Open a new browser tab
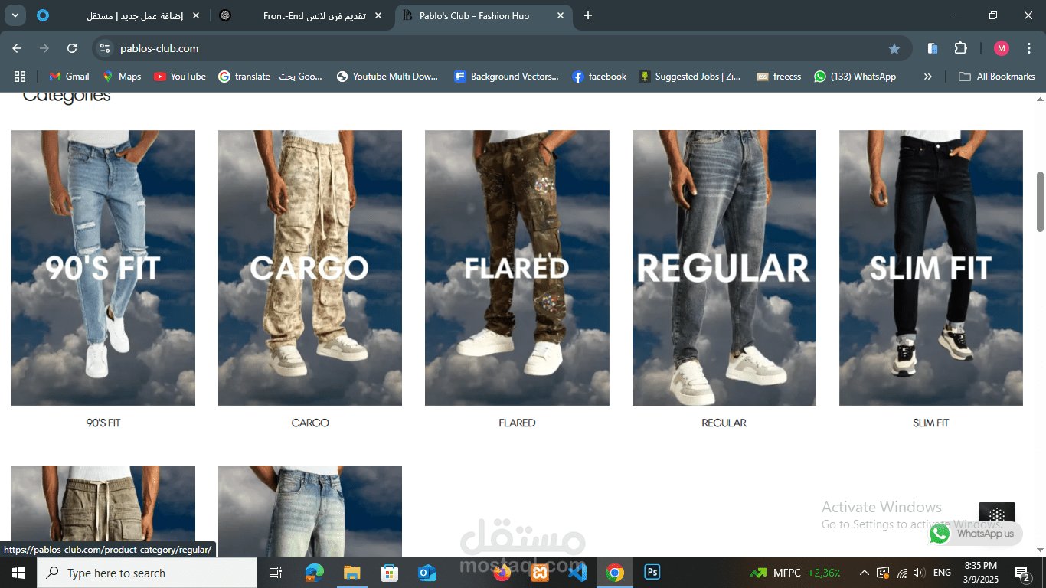 [588, 15]
